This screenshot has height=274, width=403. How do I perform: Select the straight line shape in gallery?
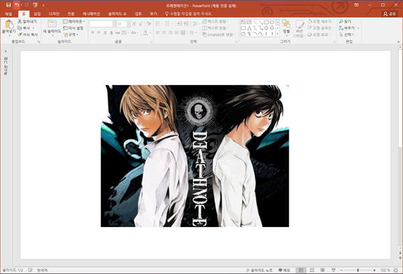(254, 22)
